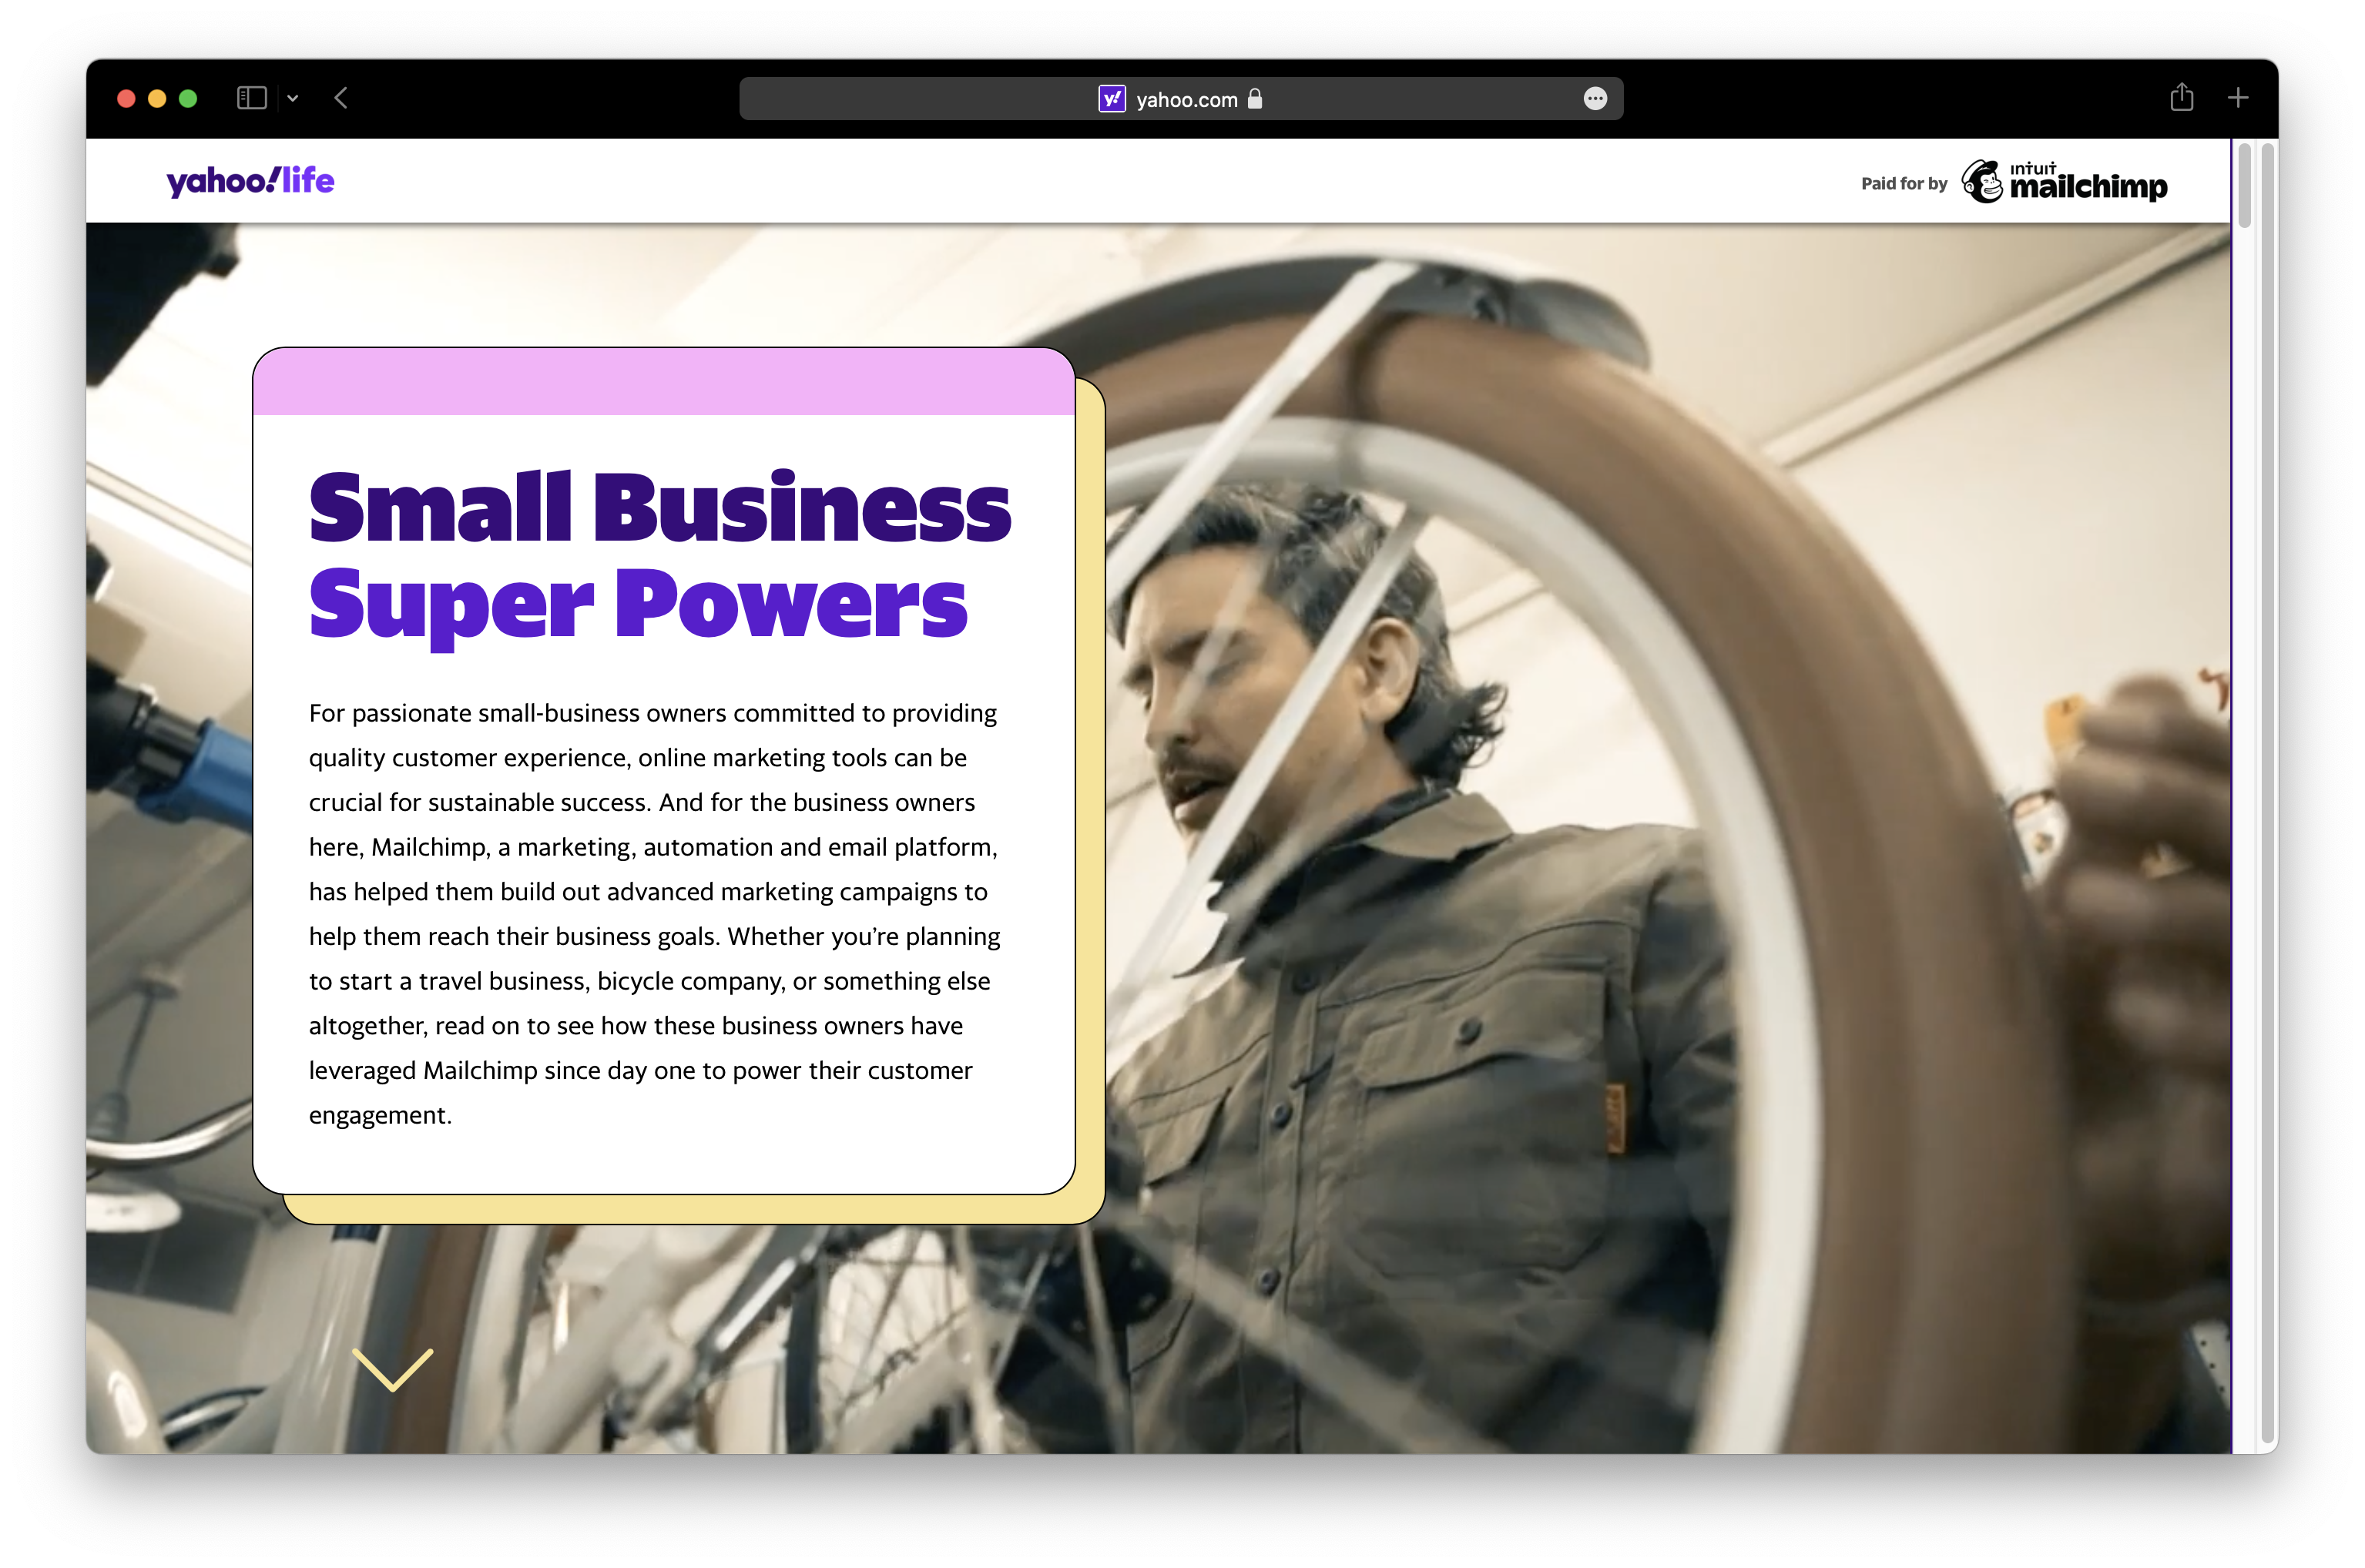Click the yahoo.com address field
The height and width of the screenshot is (1568, 2365).
(x=1186, y=99)
